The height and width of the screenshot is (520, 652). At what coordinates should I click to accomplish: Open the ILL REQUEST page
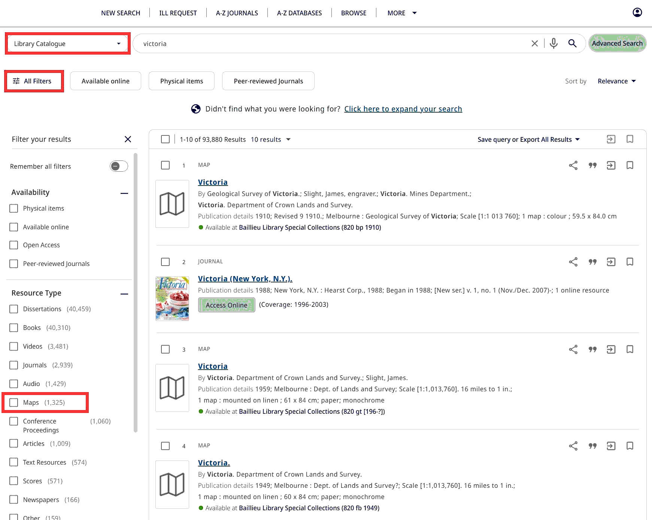(178, 13)
